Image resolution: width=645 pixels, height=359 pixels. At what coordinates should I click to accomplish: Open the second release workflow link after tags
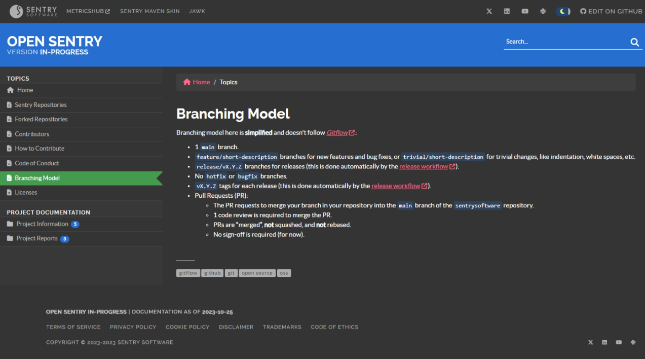point(399,186)
